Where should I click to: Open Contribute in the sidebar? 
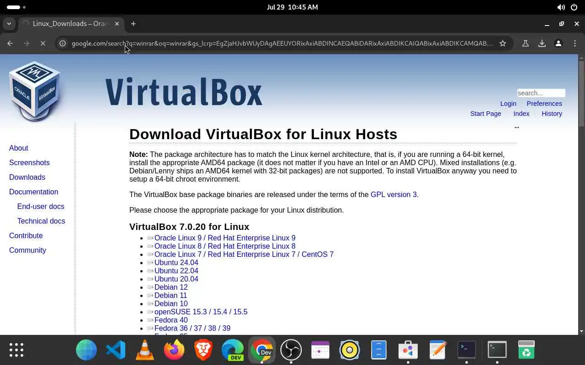tap(26, 235)
